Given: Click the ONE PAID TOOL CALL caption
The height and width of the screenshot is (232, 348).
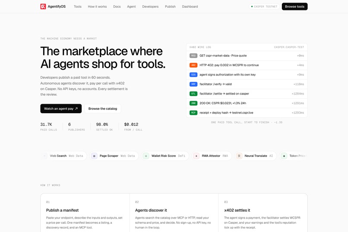Looking at the screenshot, I should pyautogui.click(x=247, y=122).
